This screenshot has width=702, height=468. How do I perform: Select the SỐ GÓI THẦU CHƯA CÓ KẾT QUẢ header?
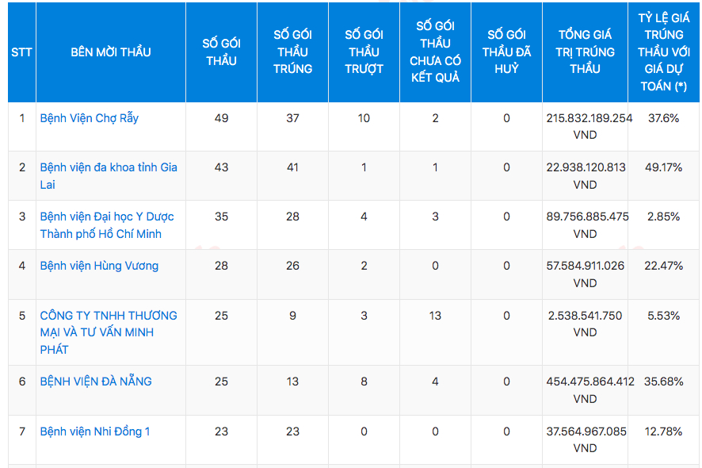click(x=435, y=52)
